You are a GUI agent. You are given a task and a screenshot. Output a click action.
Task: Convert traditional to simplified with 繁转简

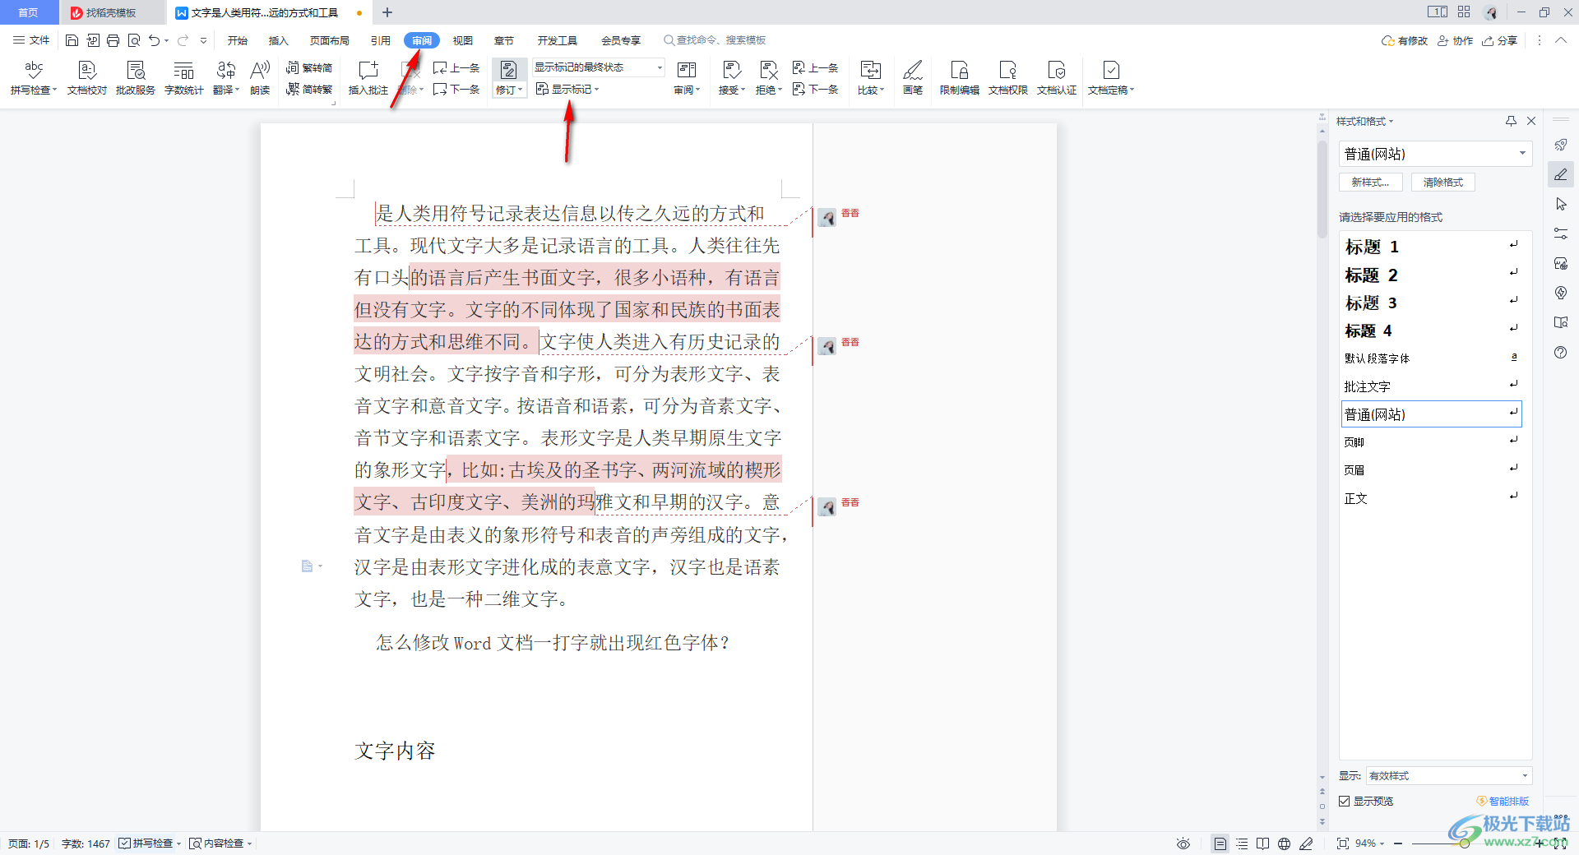(x=309, y=67)
